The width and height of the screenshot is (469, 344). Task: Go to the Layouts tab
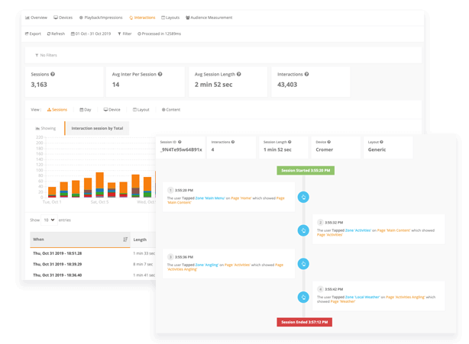coord(170,18)
